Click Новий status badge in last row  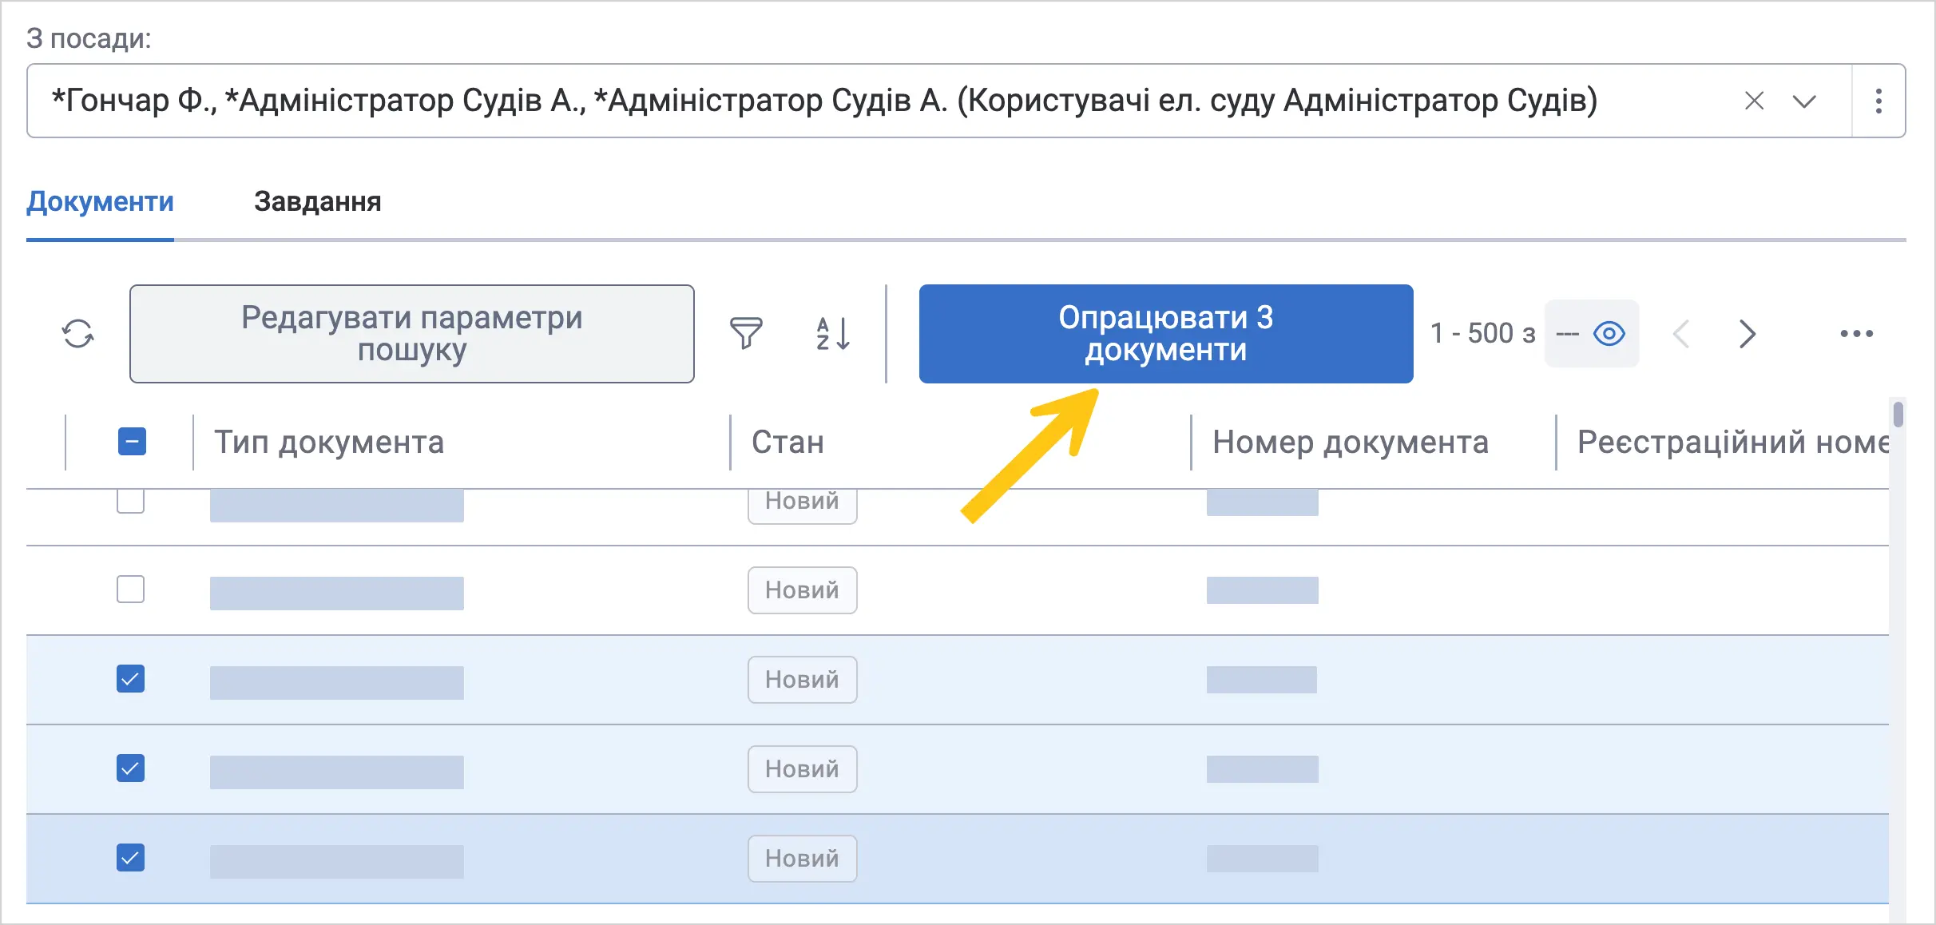tap(802, 859)
